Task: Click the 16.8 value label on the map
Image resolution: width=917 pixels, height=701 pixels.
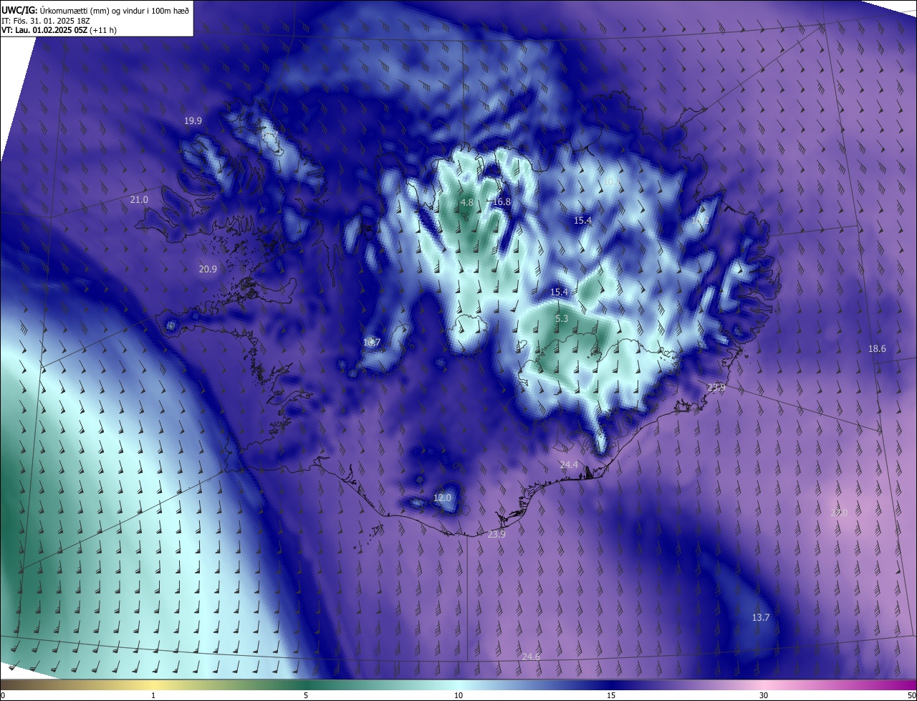Action: tap(501, 202)
